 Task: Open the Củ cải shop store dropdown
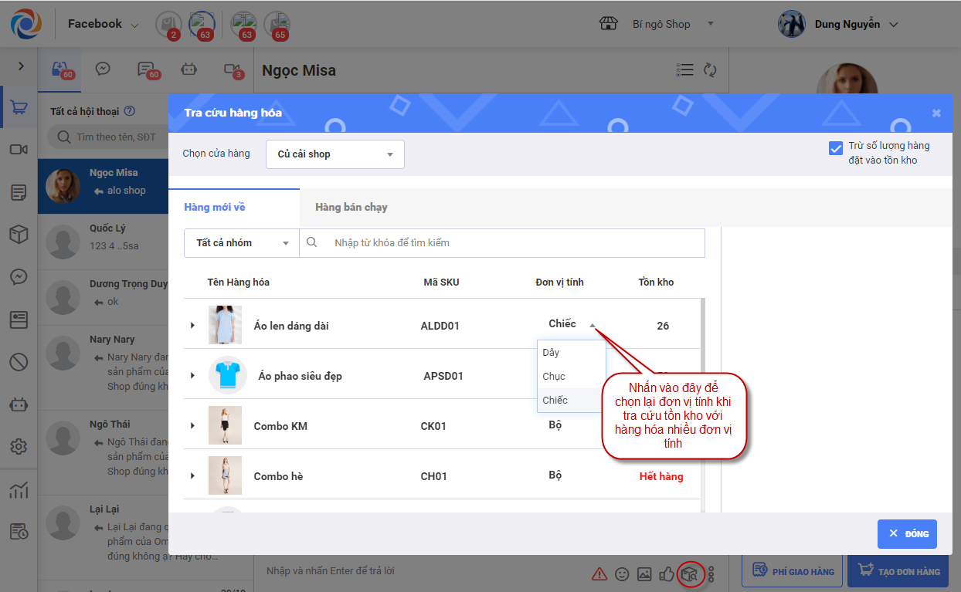pos(334,154)
